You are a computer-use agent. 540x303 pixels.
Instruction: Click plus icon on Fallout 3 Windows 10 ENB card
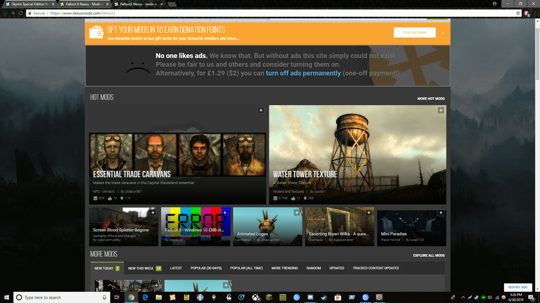click(225, 212)
